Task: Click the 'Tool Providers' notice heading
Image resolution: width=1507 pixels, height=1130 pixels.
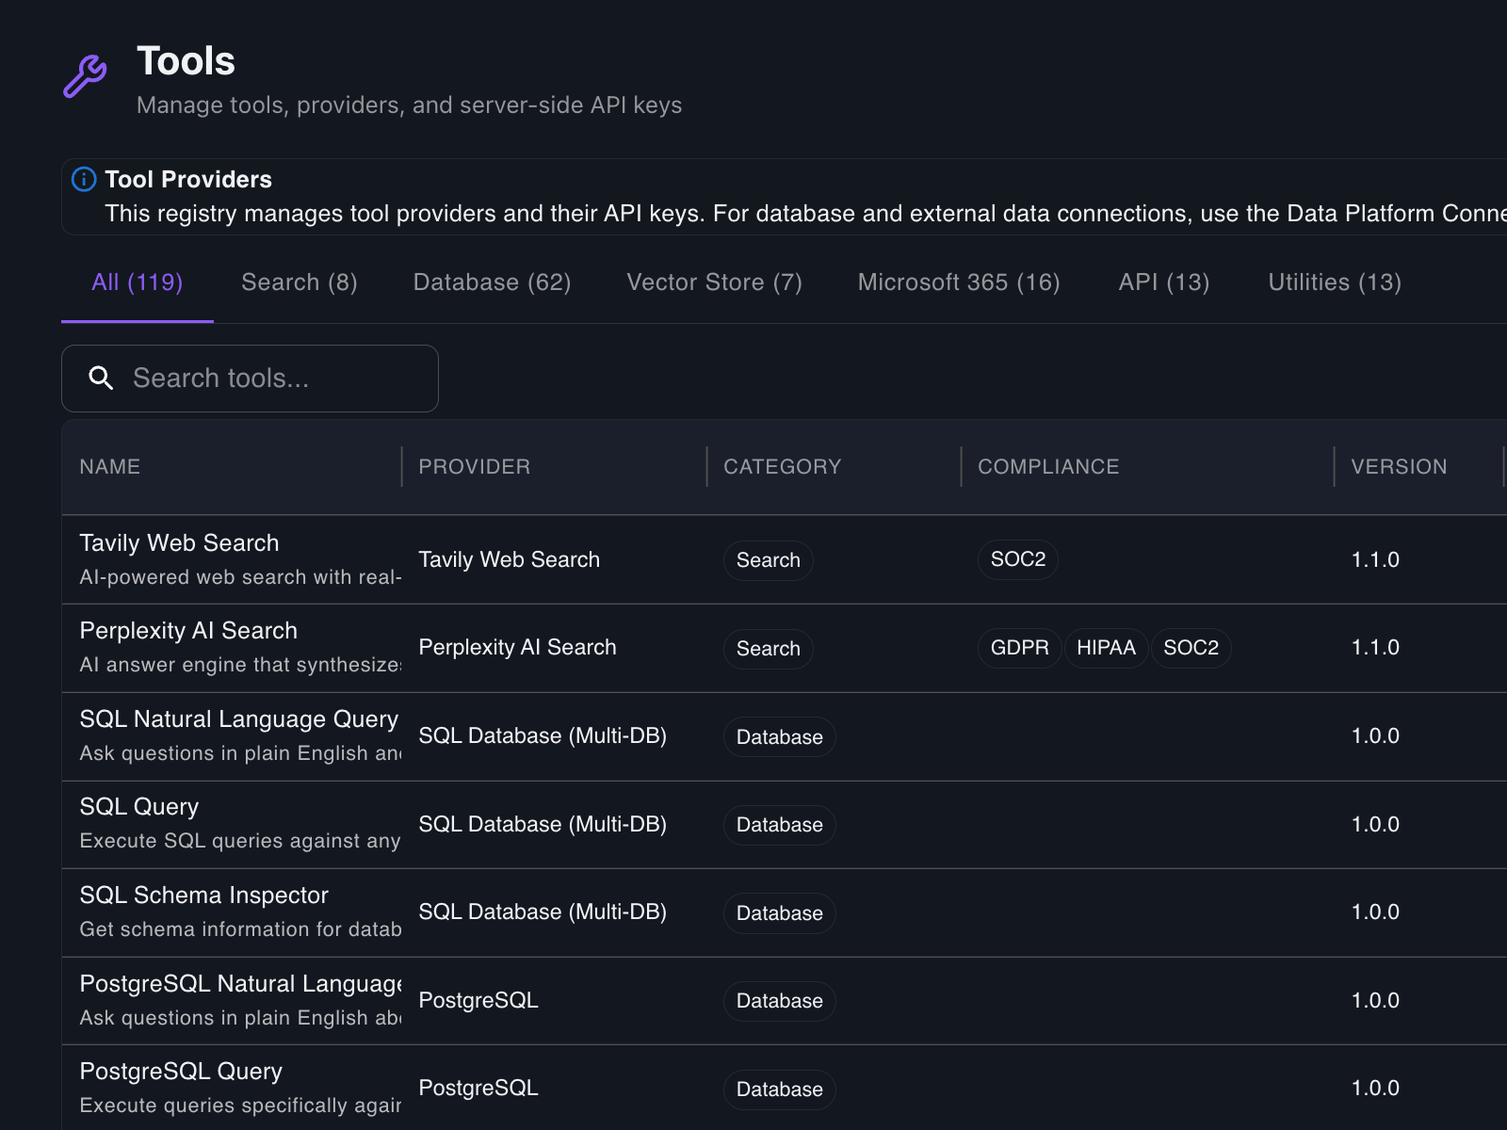Action: tap(188, 179)
